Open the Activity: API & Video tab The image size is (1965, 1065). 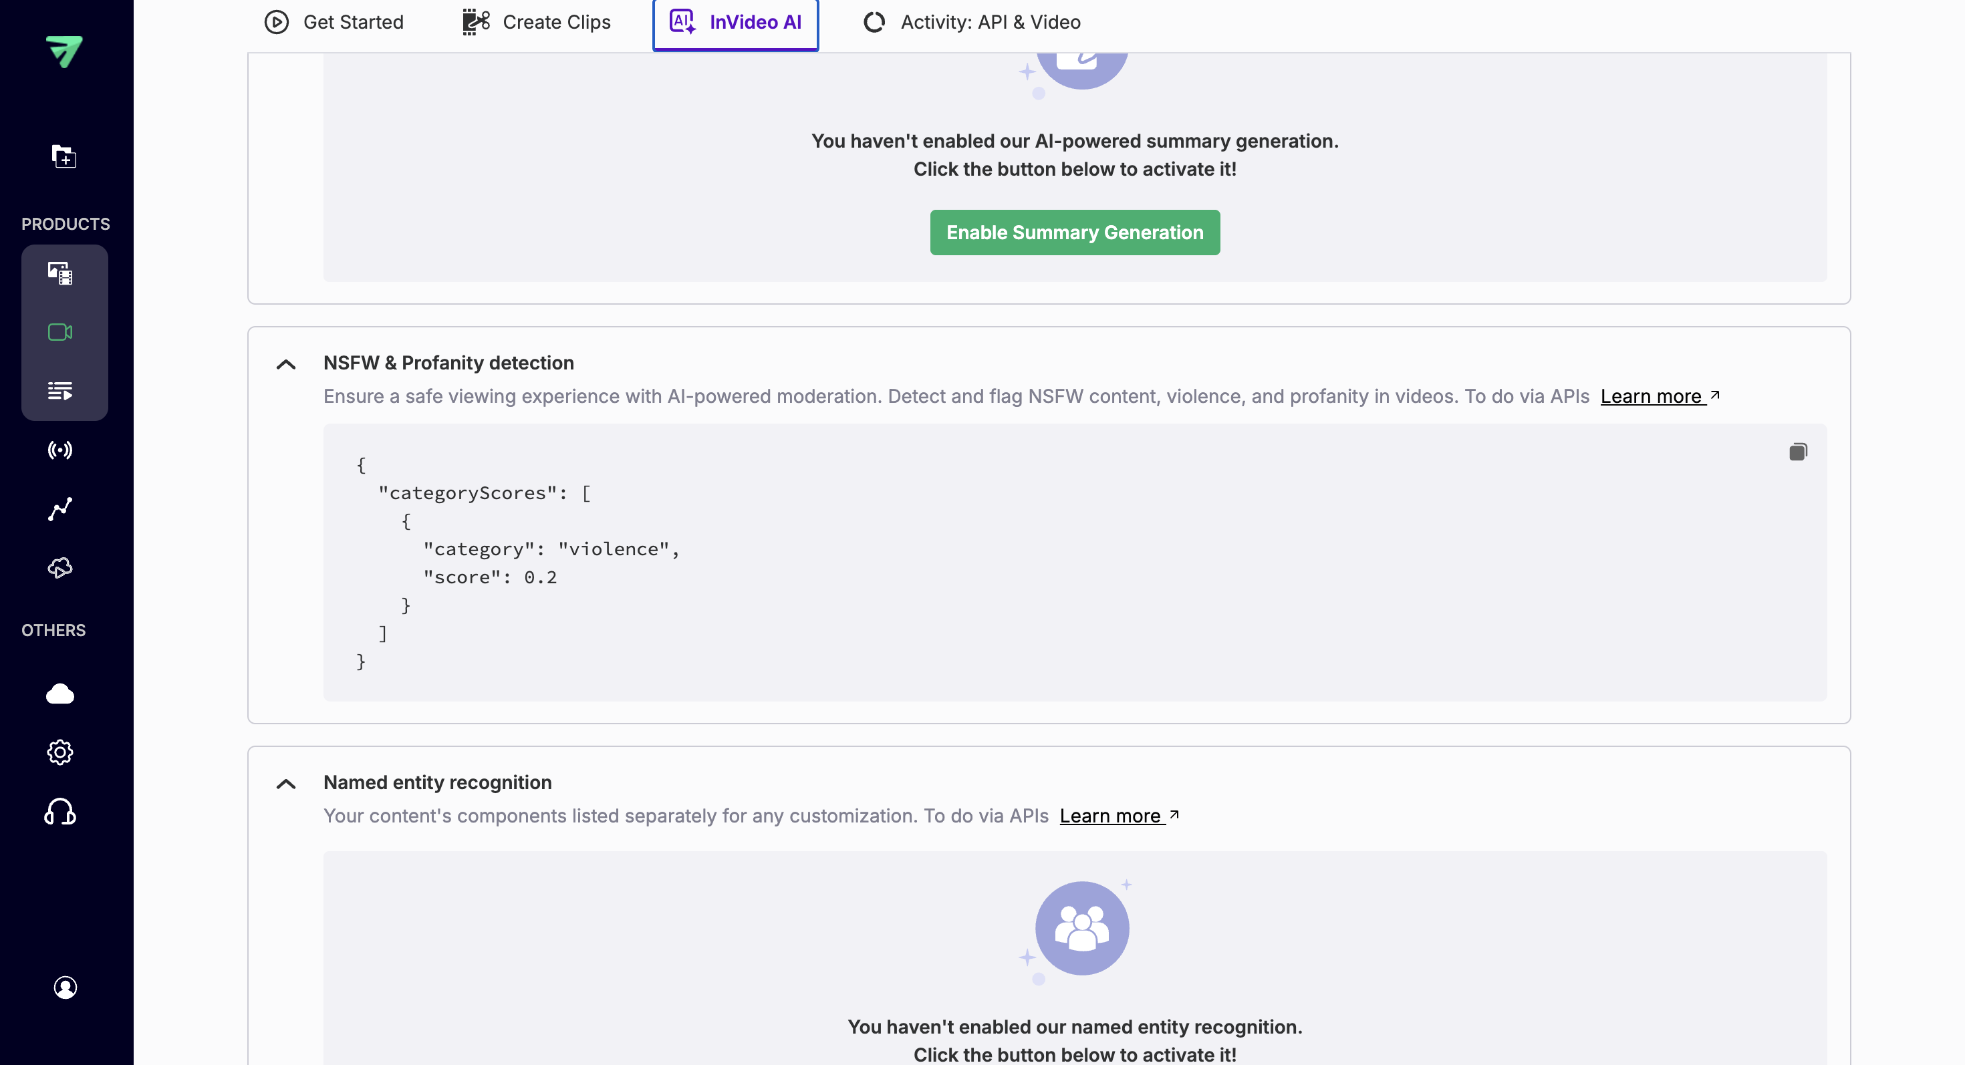972,22
